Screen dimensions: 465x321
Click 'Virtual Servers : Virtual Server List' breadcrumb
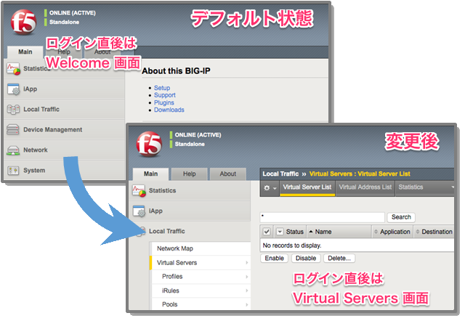pos(360,174)
